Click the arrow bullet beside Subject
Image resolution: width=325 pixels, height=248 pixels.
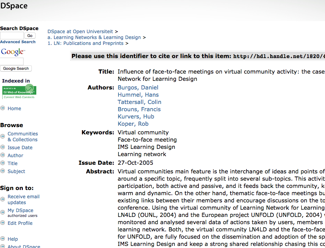tap(3, 171)
